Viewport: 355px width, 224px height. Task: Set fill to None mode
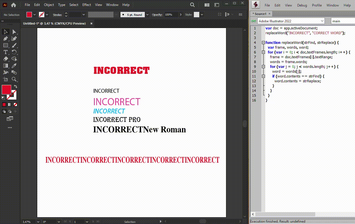pos(16,104)
